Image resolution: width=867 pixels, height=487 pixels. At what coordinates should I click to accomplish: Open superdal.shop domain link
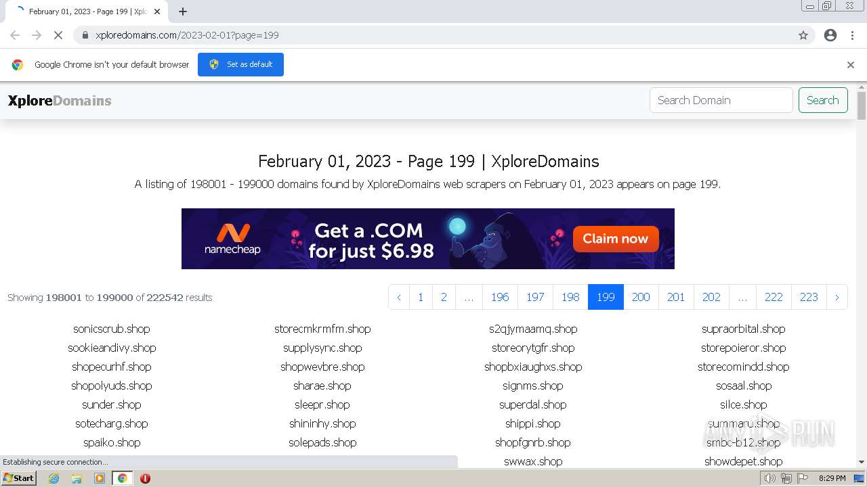coord(533,404)
